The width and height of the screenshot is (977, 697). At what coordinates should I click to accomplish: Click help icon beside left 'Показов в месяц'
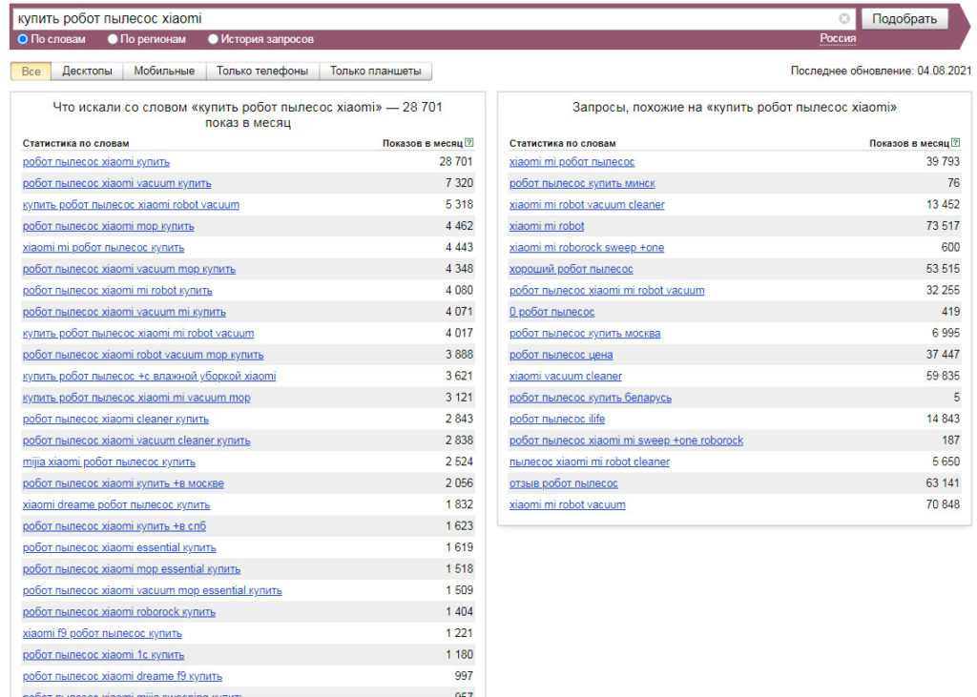point(469,143)
